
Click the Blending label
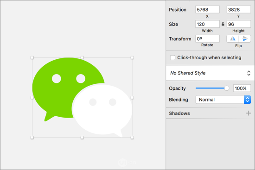pyautogui.click(x=178, y=100)
